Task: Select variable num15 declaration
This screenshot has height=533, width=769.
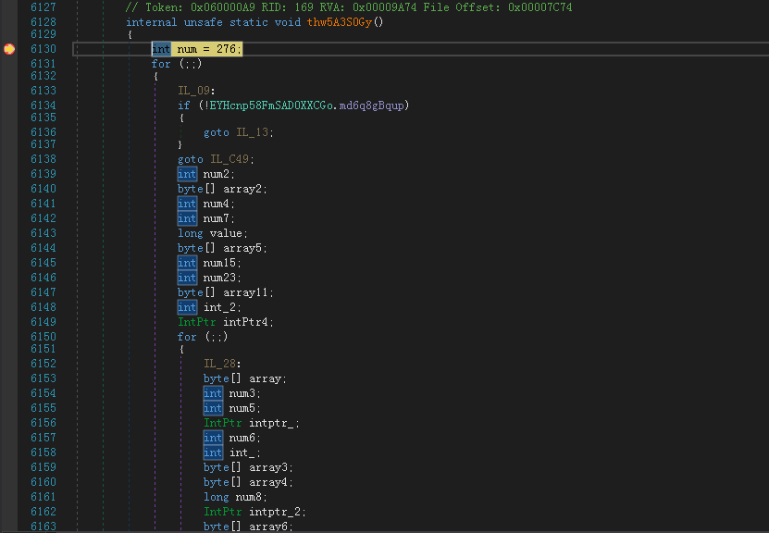Action: point(219,263)
